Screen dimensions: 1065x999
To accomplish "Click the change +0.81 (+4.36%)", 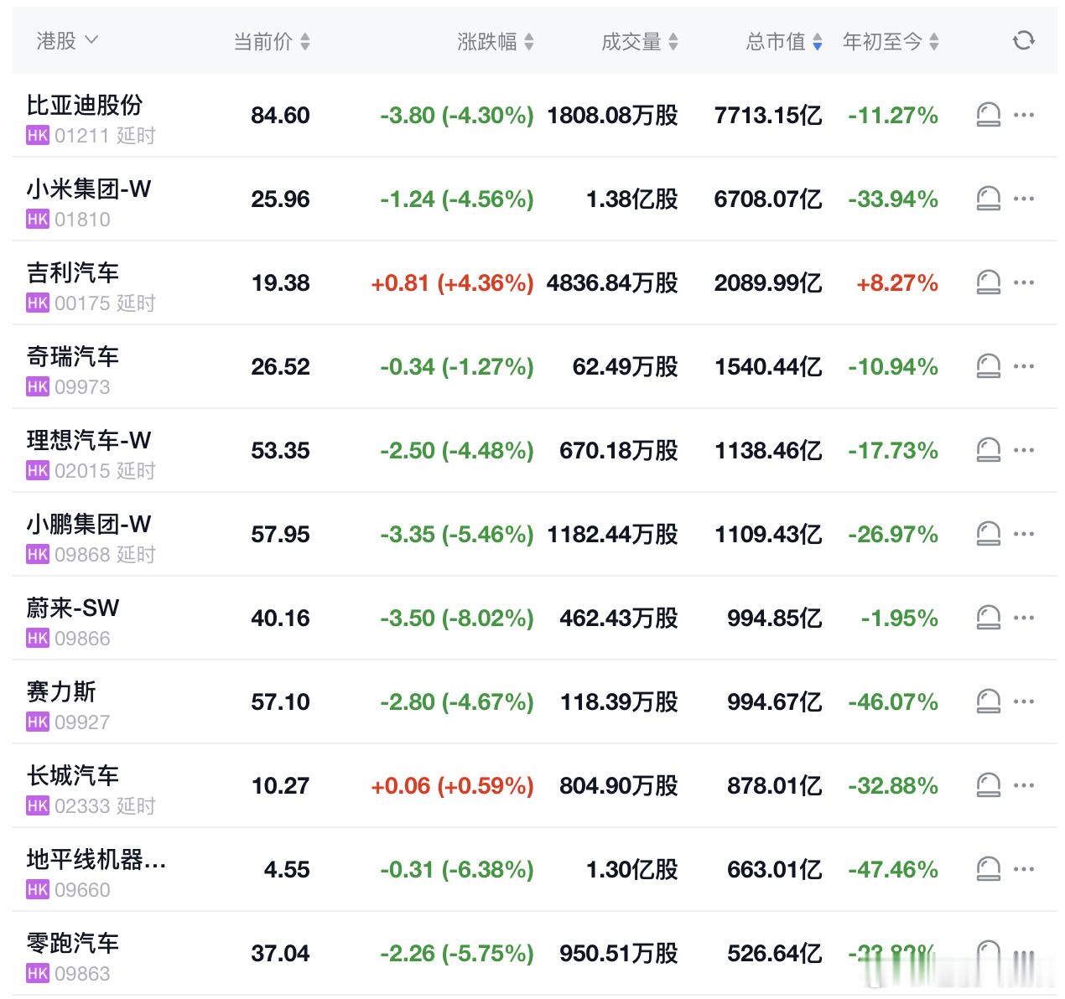I will 452,282.
